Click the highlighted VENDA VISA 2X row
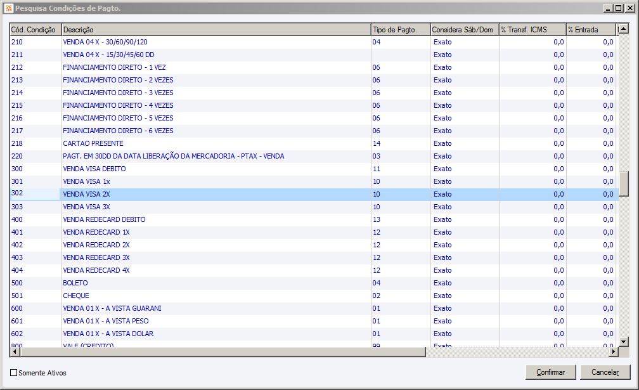The width and height of the screenshot is (639, 390). tap(314, 194)
